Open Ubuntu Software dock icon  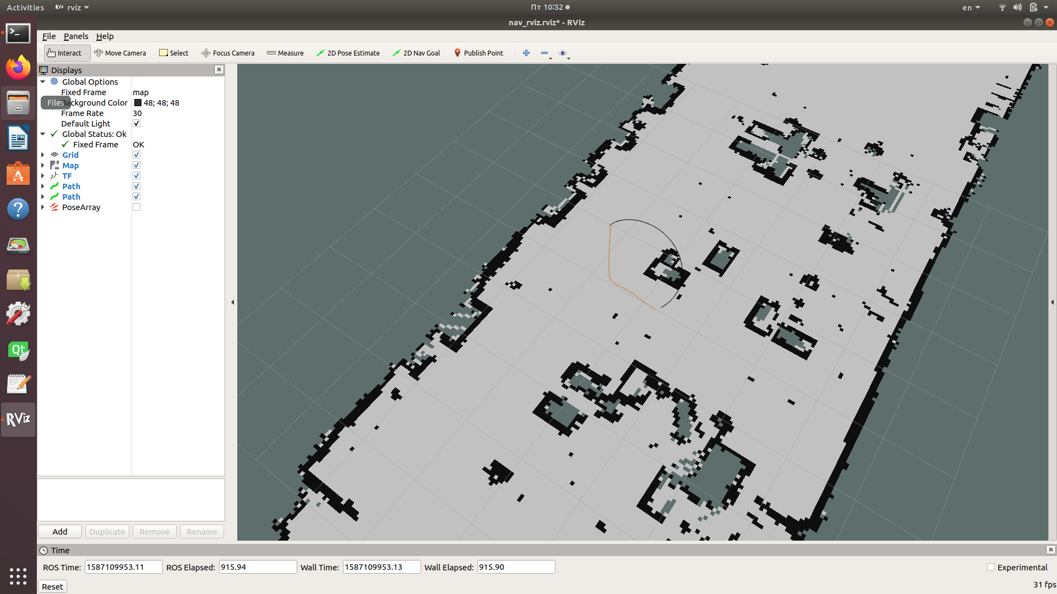(18, 174)
